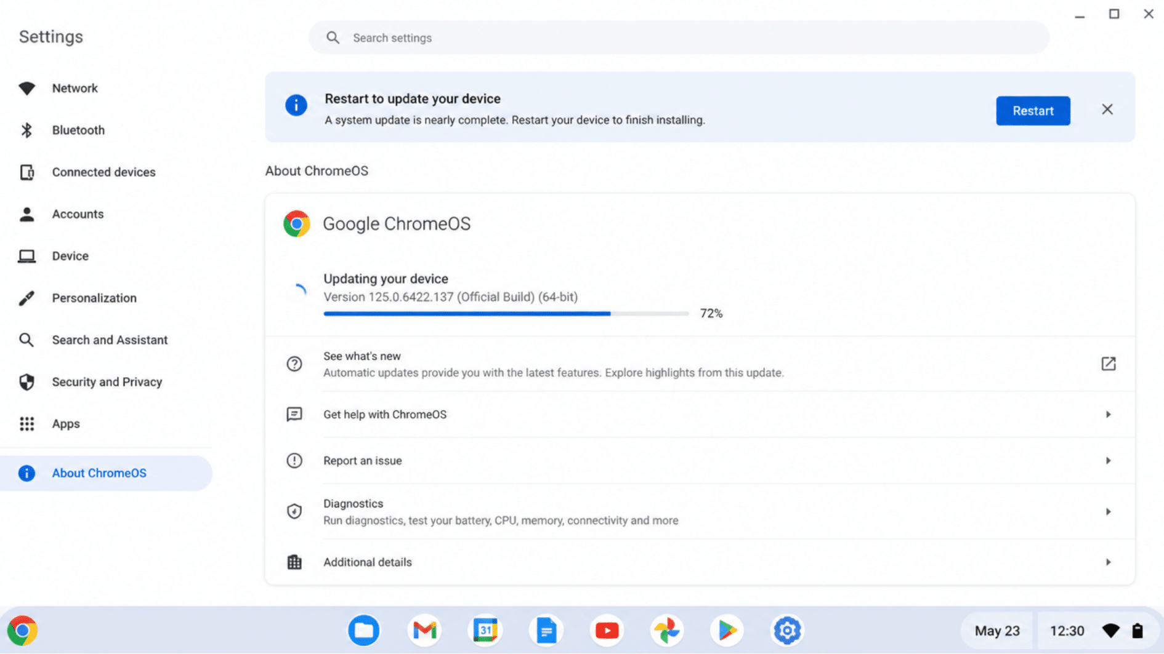Click the May 23 date in tray
1164x654 pixels.
pyautogui.click(x=997, y=631)
